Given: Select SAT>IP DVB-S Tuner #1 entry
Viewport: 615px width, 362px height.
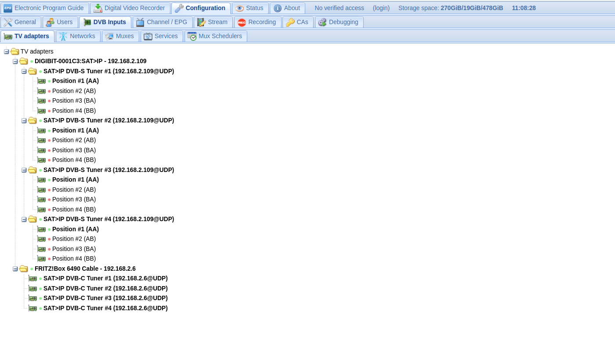Looking at the screenshot, I should point(109,71).
